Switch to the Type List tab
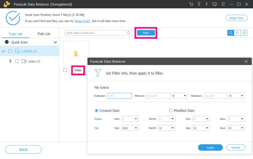Image resolution: width=253 pixels, height=159 pixels. coord(16,34)
